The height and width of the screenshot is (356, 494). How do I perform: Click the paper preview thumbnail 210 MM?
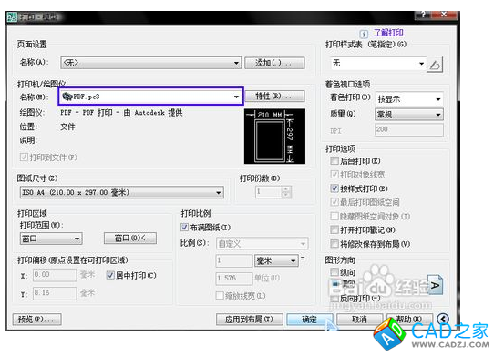274,137
